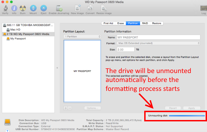This screenshot has width=207, height=132.
Task: Click the Apply button
Action: click(x=192, y=108)
